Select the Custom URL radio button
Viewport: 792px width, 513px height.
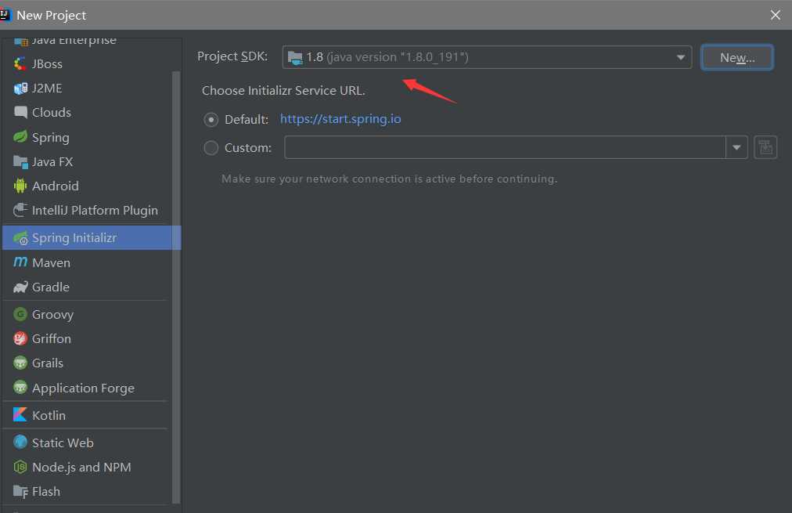(x=211, y=147)
